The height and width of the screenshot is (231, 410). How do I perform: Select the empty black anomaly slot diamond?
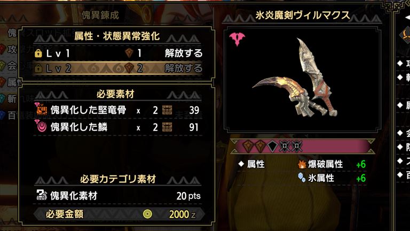[272, 146]
